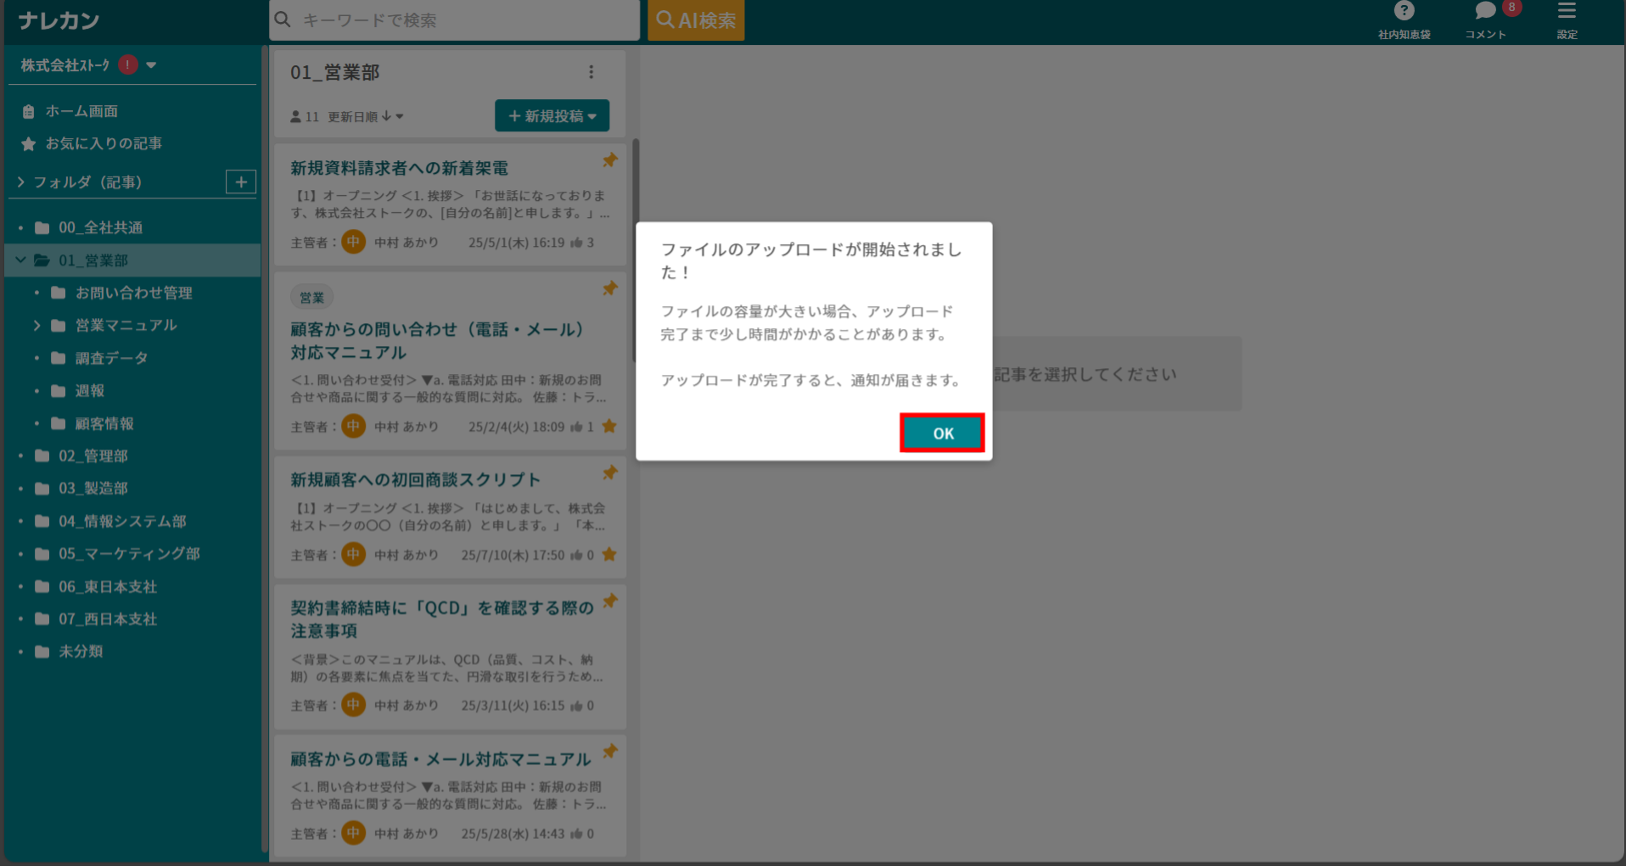The width and height of the screenshot is (1626, 866).
Task: Click OK on the upload dialog
Action: pos(941,433)
